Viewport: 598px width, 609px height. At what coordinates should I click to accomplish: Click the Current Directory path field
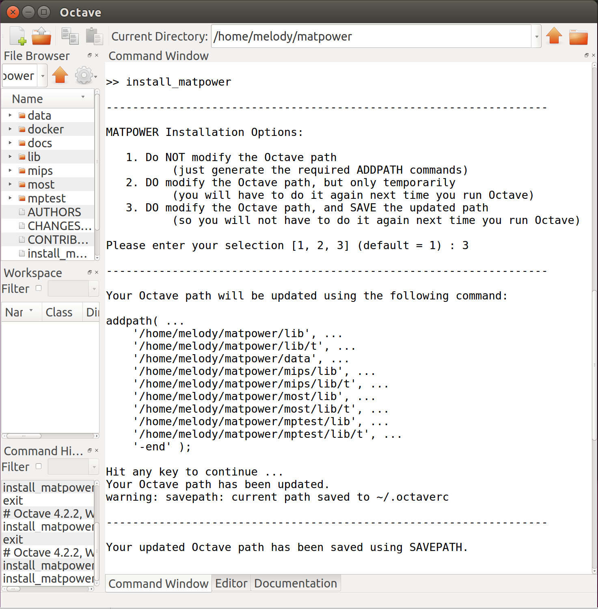pos(371,36)
